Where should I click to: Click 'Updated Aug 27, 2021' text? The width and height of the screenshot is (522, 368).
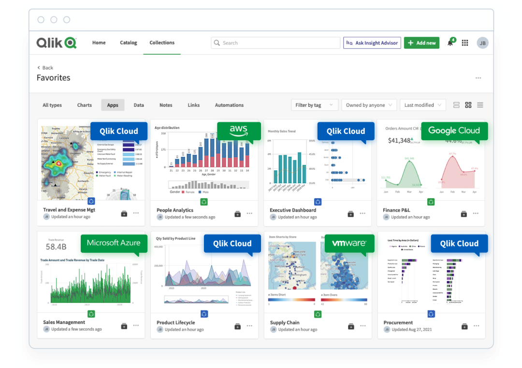click(411, 330)
